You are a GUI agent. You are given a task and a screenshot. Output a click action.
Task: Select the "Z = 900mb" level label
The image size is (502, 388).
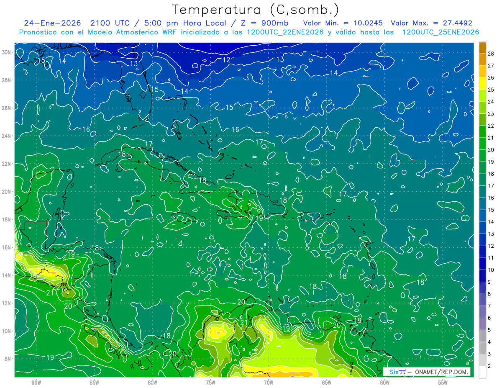[x=264, y=23]
